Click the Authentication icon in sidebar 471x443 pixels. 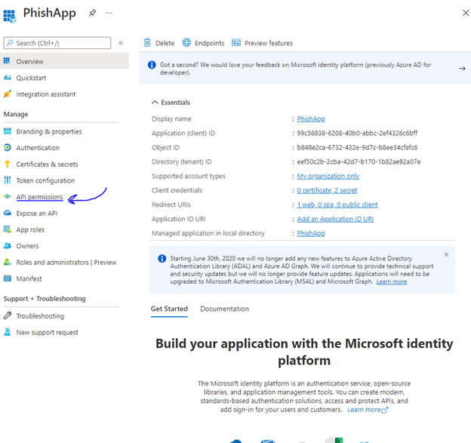tap(8, 148)
